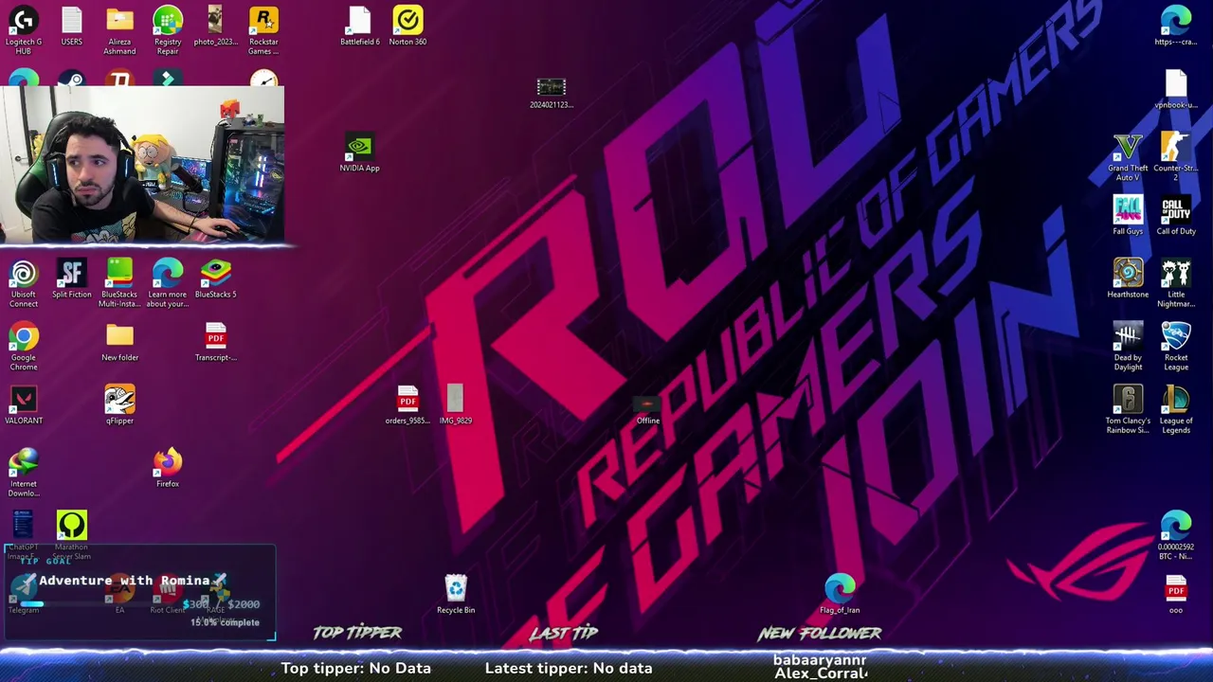Open Internet Download Manager icon
The image size is (1213, 682).
24,473
